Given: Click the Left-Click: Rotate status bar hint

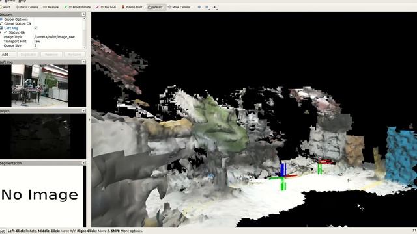Looking at the screenshot, I should point(22,231).
